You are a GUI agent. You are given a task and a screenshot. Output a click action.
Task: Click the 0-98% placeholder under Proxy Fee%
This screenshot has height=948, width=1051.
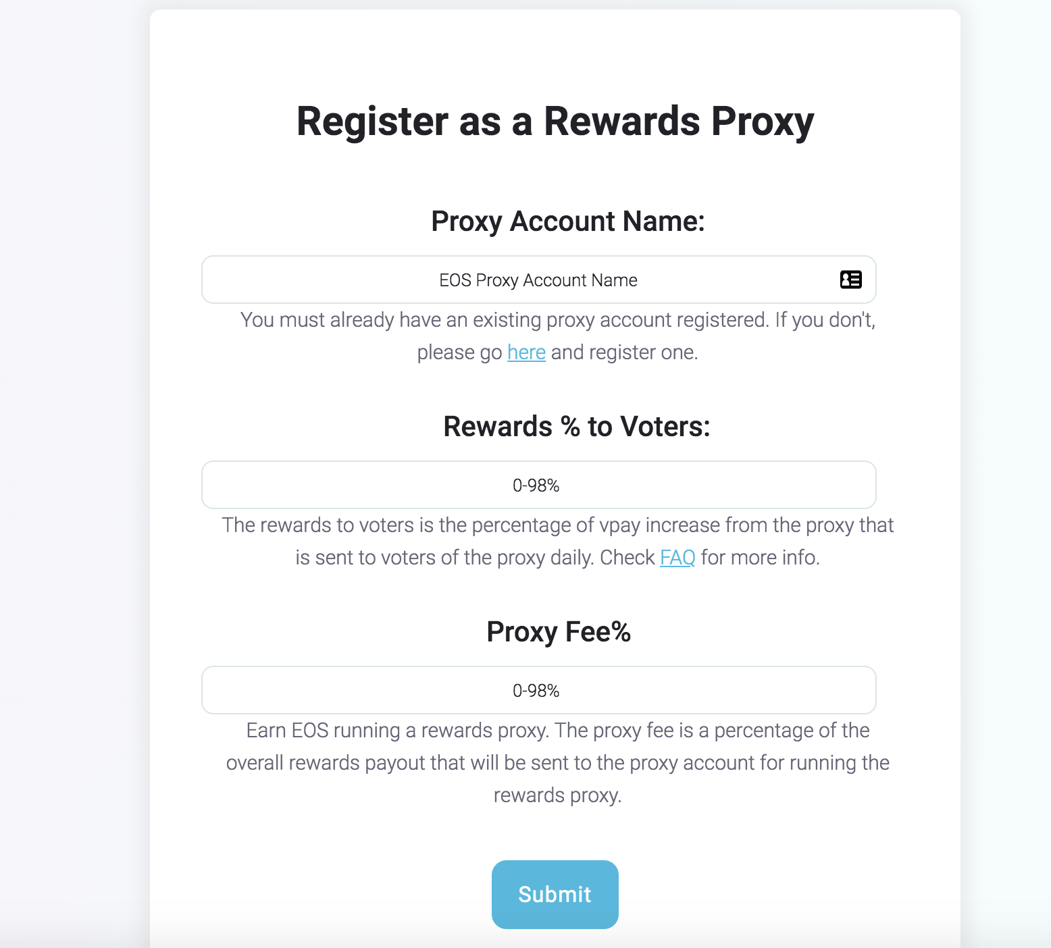[x=536, y=691]
